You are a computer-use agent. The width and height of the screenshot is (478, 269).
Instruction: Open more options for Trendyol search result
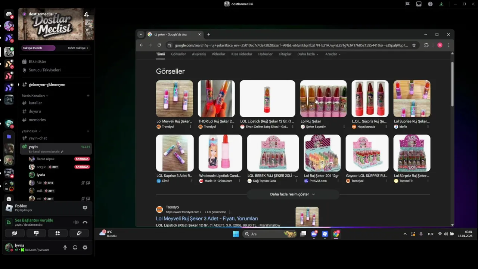(230, 212)
